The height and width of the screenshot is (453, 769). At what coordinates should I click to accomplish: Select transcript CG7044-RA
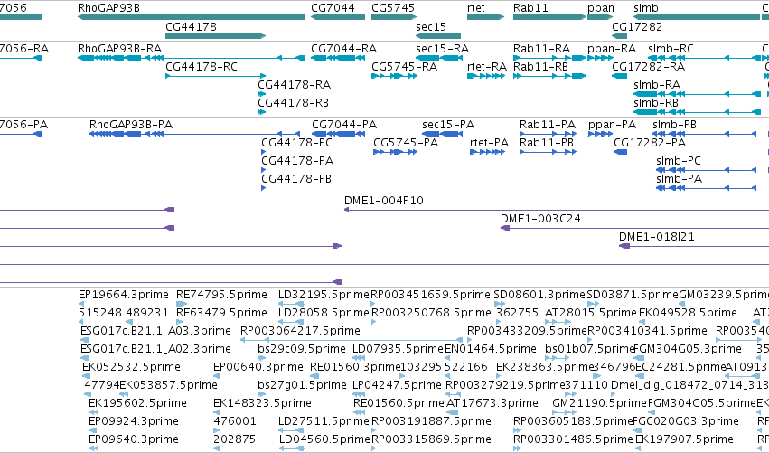point(343,49)
